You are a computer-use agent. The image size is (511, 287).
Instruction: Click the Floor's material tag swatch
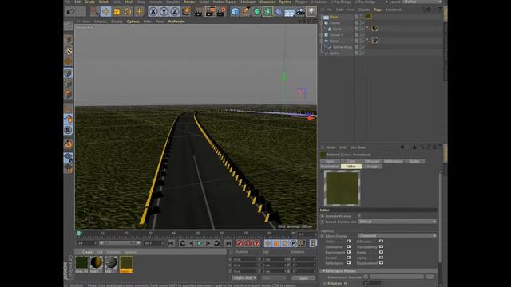tap(369, 16)
